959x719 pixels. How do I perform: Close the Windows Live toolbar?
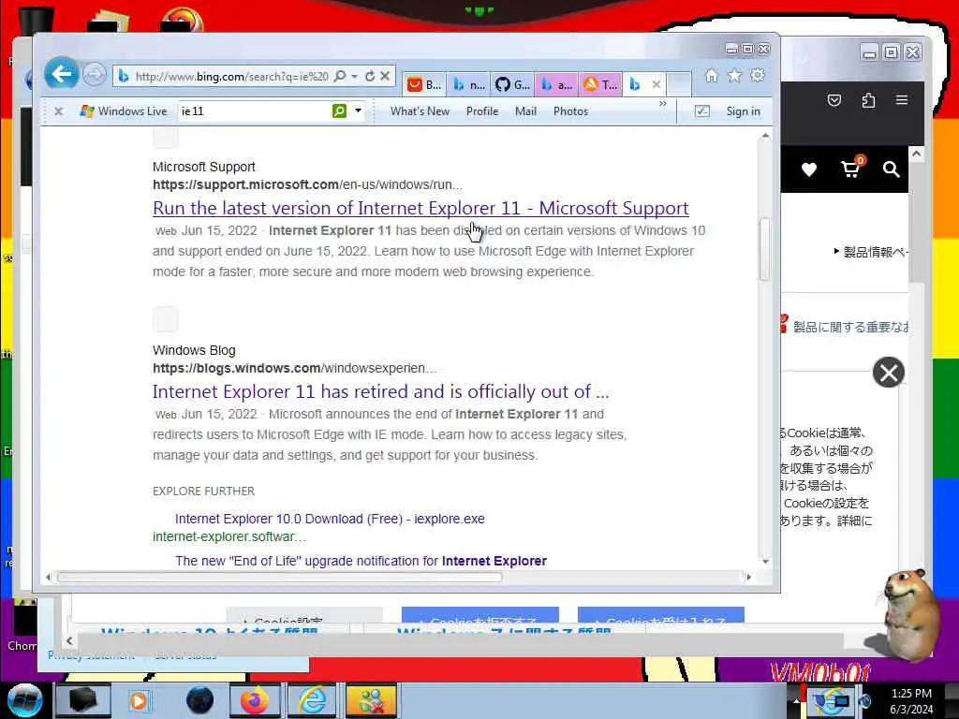(59, 111)
